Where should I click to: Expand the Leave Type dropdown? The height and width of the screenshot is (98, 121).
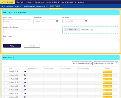[x=17, y=21]
